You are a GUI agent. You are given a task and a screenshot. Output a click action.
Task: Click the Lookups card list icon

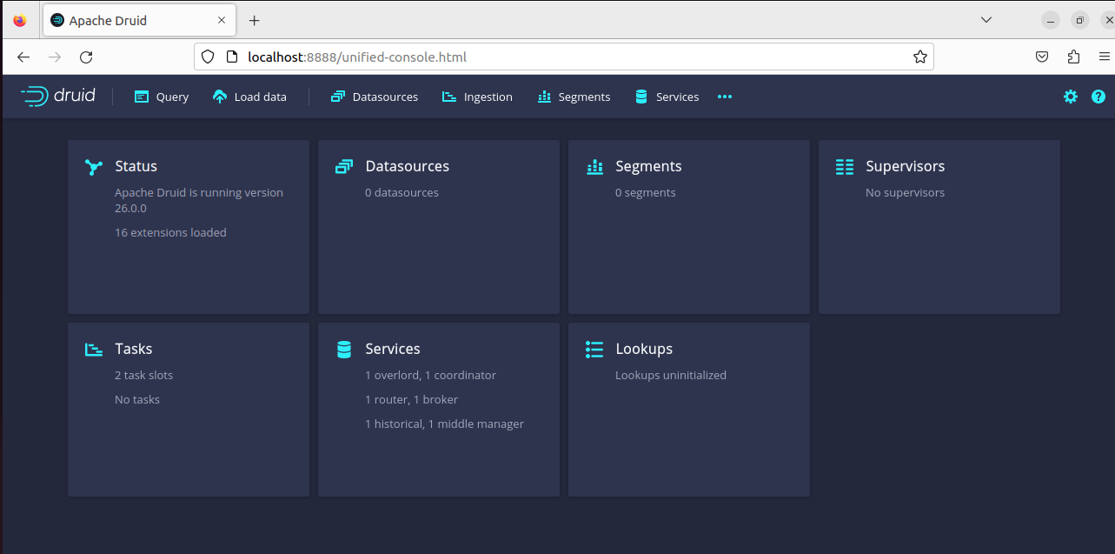point(594,350)
